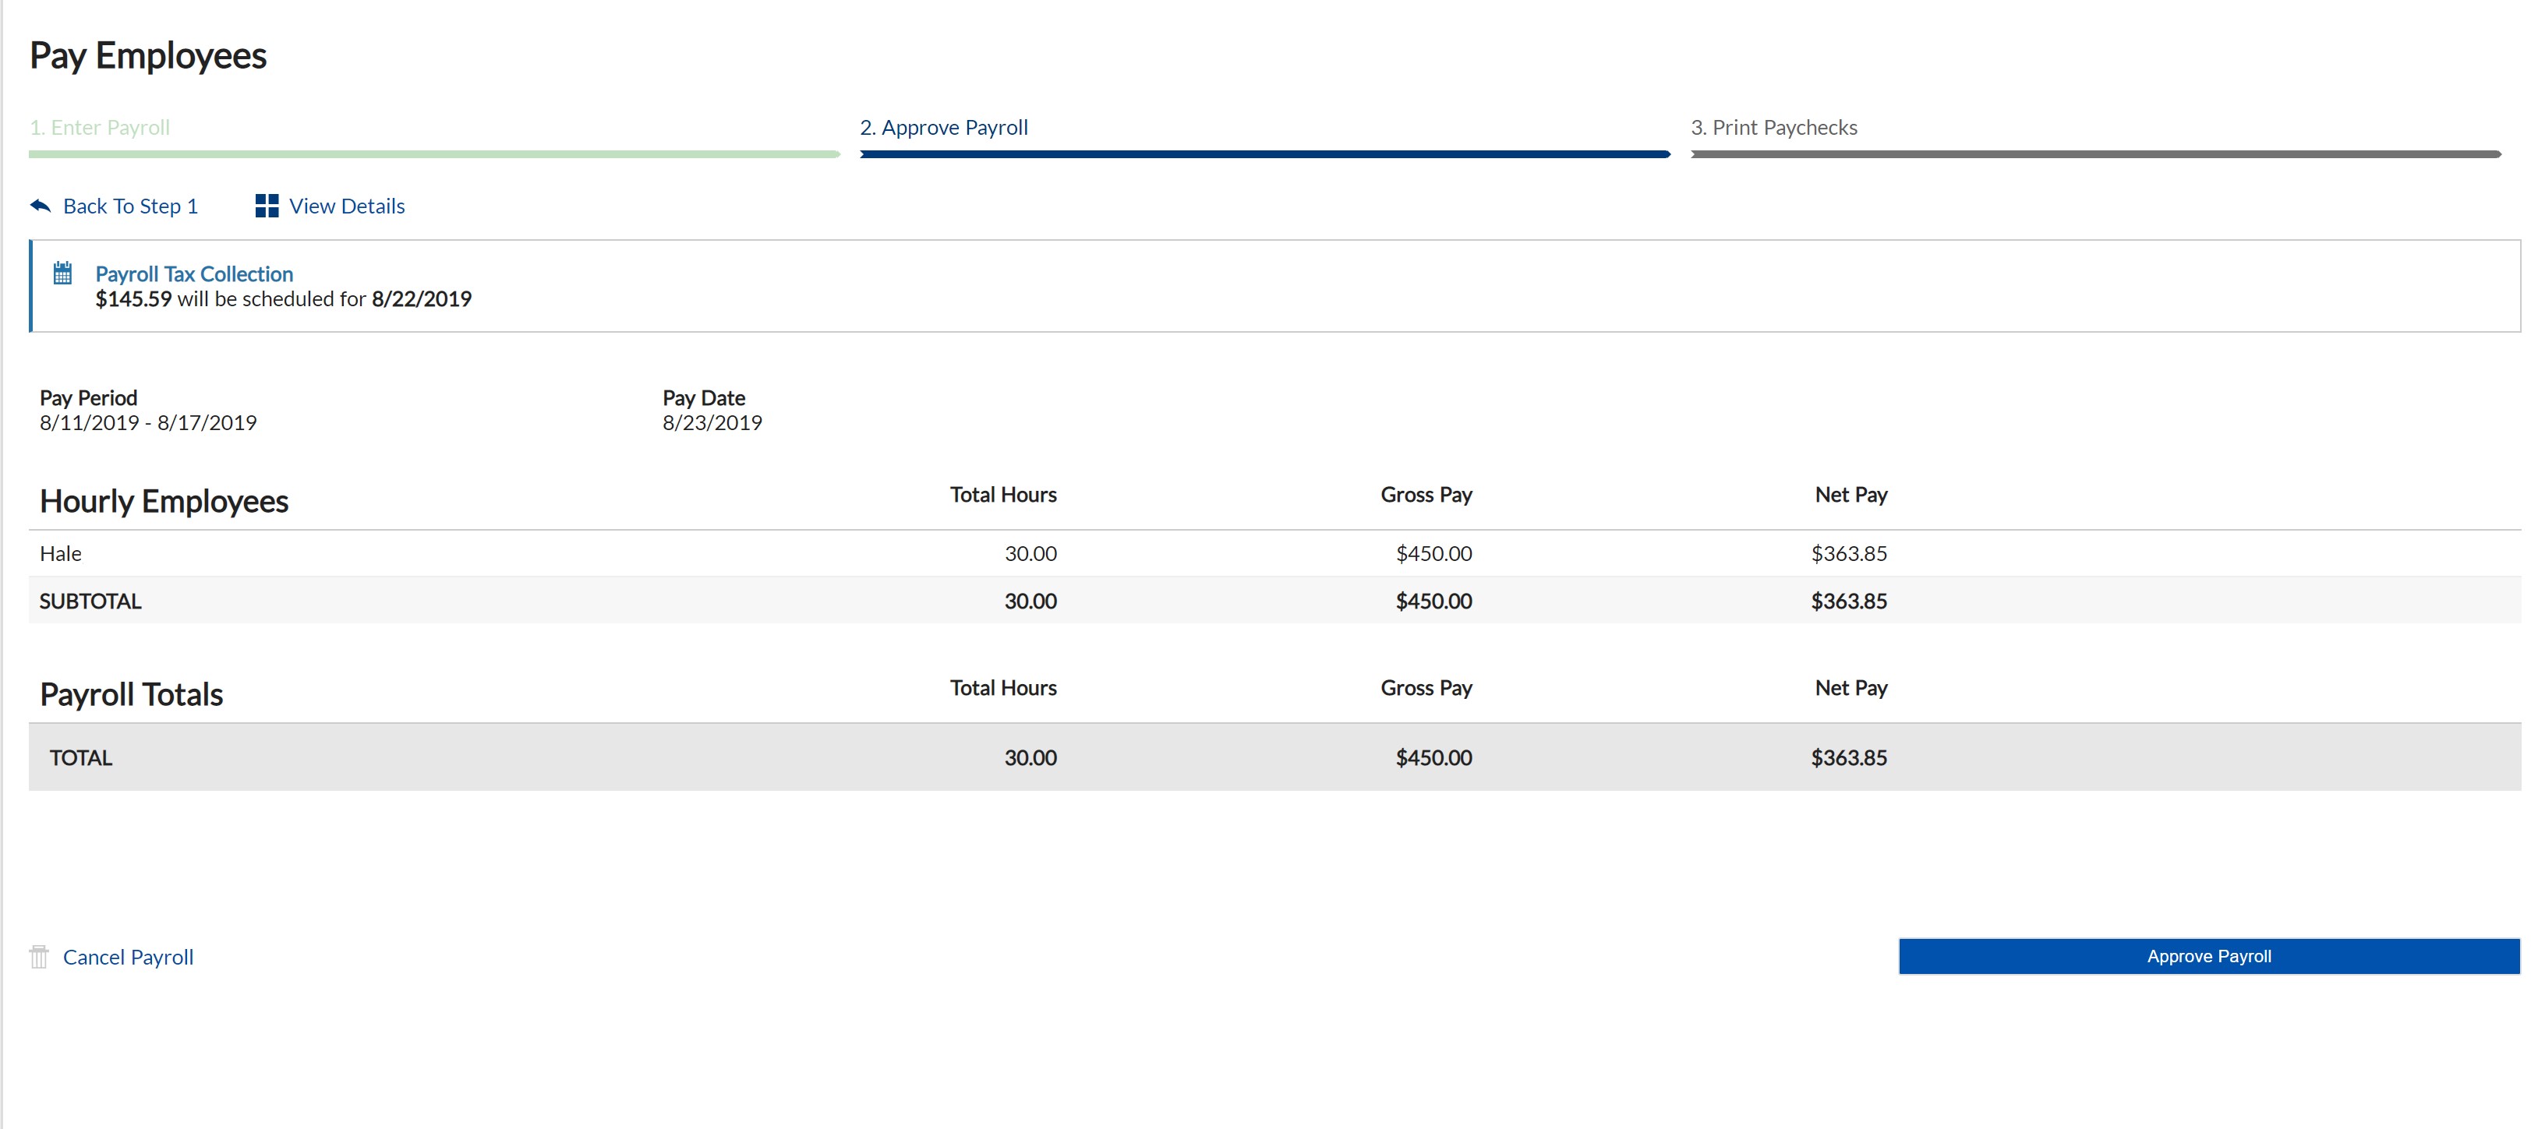This screenshot has width=2531, height=1129.
Task: Click the gray Print Paychecks progress bar
Action: [x=2094, y=154]
